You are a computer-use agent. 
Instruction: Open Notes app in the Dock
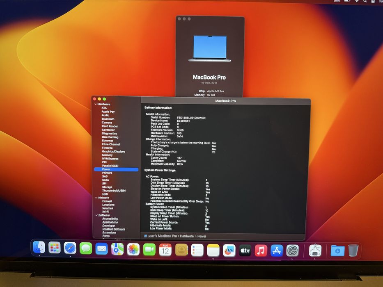[x=213, y=251]
